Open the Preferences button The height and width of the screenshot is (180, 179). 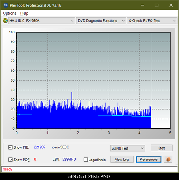point(149,160)
